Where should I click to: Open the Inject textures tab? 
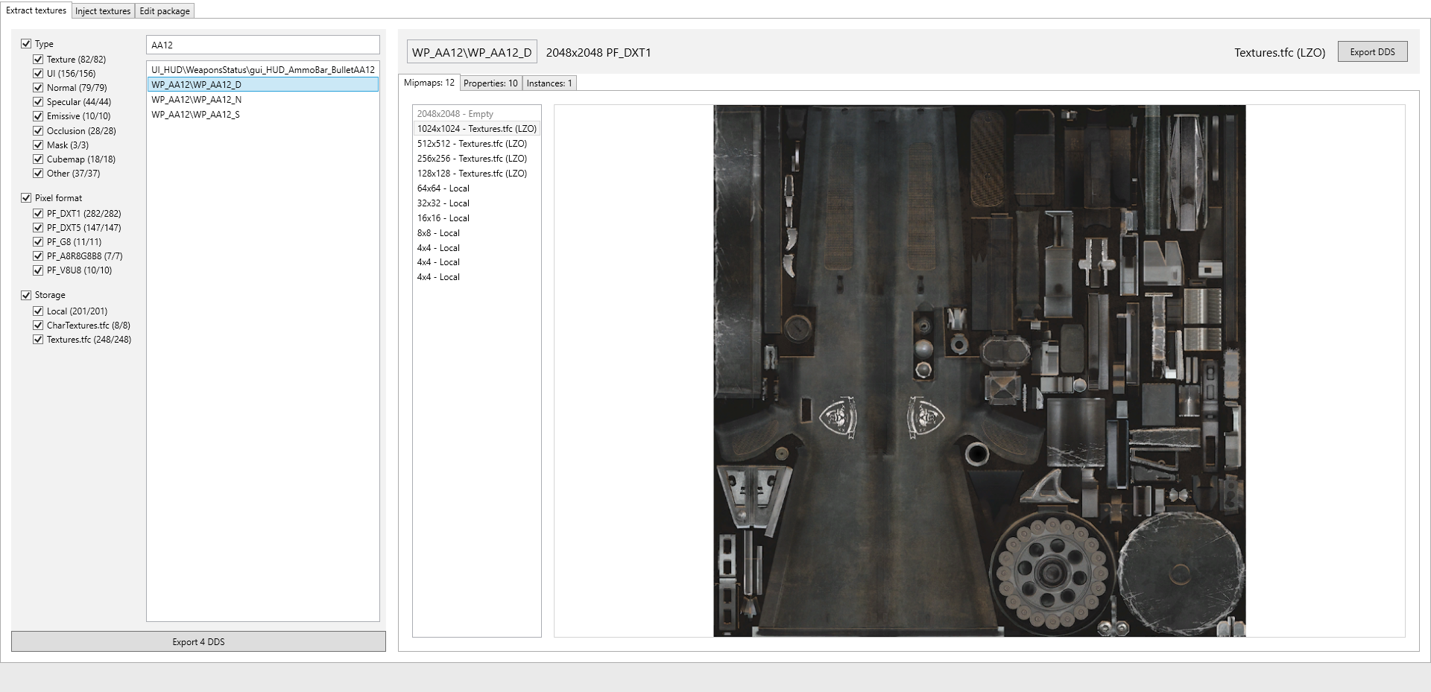coord(103,11)
